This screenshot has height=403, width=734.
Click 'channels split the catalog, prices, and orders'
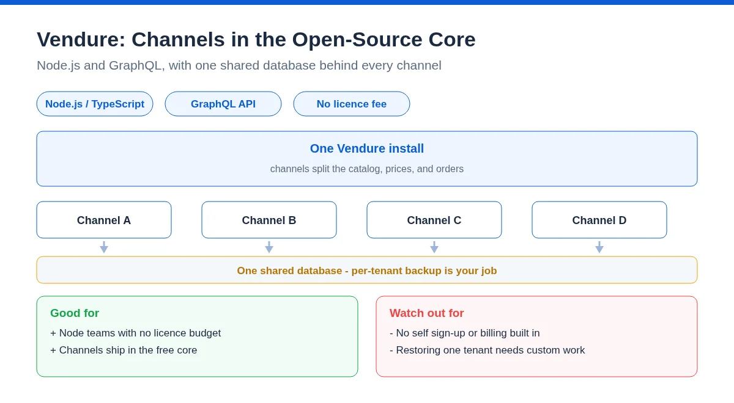pyautogui.click(x=367, y=169)
